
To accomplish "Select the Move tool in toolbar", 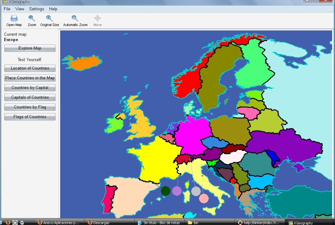I will pyautogui.click(x=97, y=21).
